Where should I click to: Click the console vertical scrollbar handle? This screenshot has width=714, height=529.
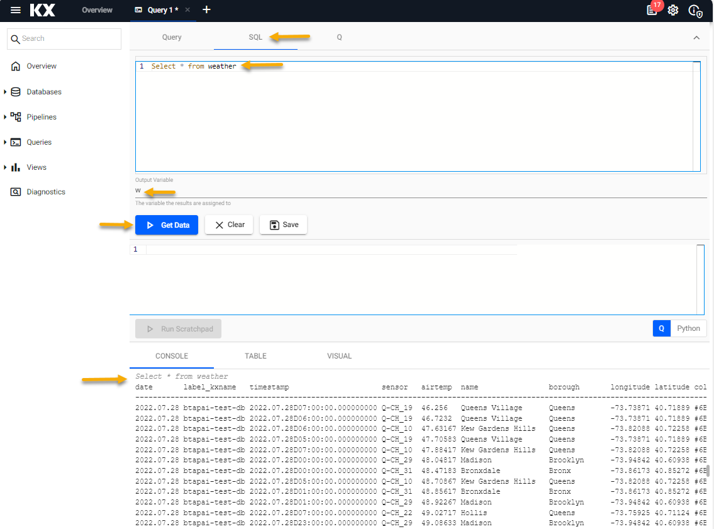[708, 471]
